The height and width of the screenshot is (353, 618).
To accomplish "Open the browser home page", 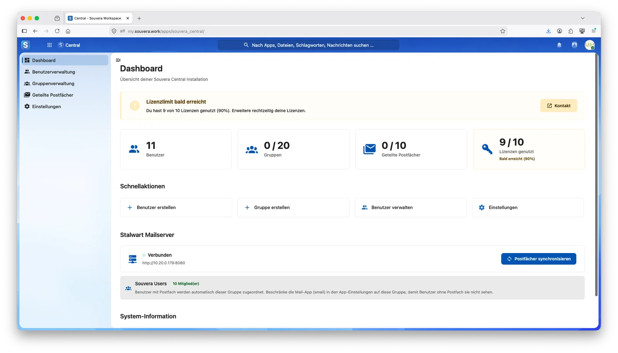I will (68, 31).
